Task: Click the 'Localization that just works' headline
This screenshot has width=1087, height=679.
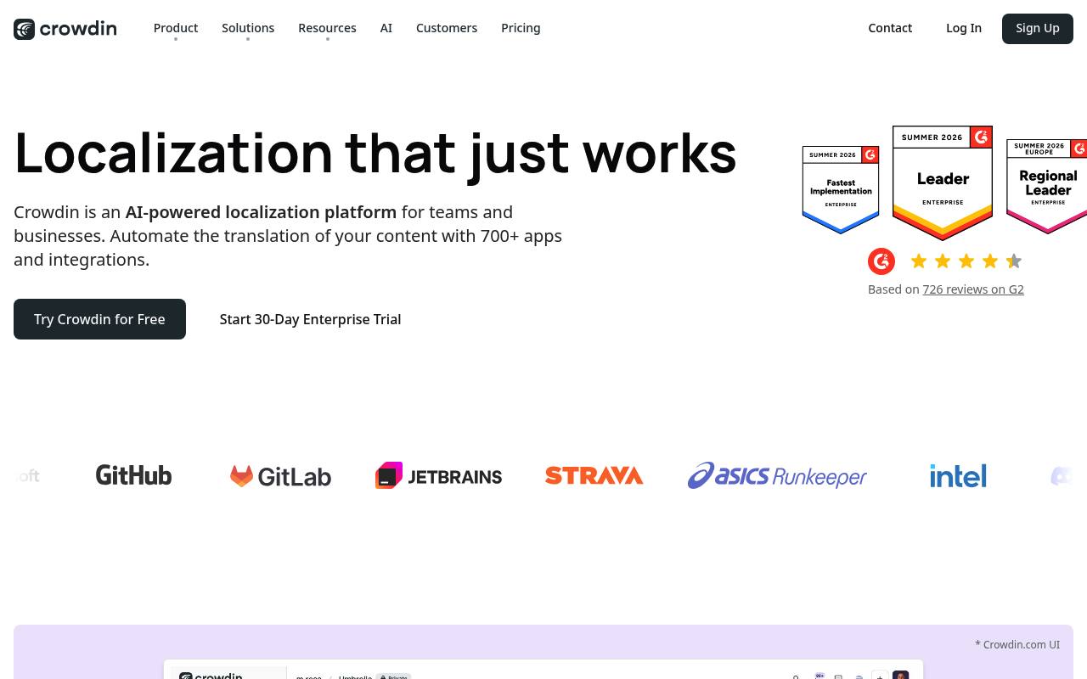Action: click(x=375, y=154)
